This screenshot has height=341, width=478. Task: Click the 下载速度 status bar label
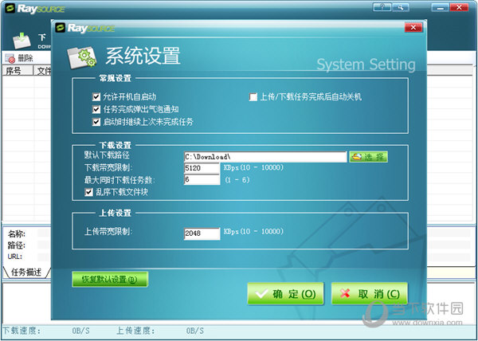click(22, 331)
